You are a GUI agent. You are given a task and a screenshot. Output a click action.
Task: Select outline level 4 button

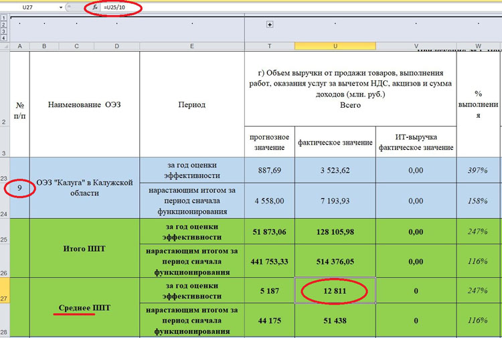pos(4,37)
